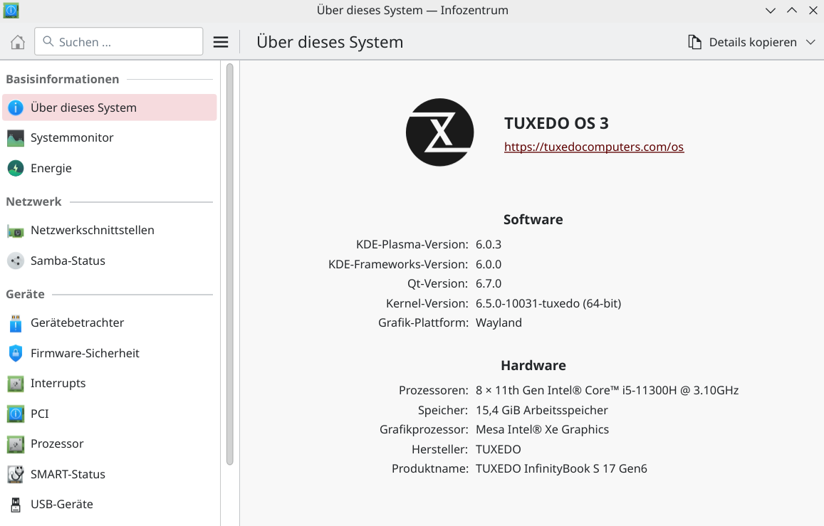The height and width of the screenshot is (526, 824).
Task: Click the Über dieses System info icon
Action: coord(16,107)
